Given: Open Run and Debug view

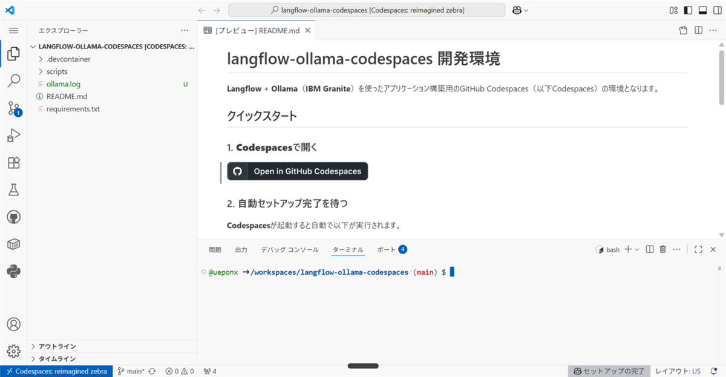Looking at the screenshot, I should coord(13,136).
